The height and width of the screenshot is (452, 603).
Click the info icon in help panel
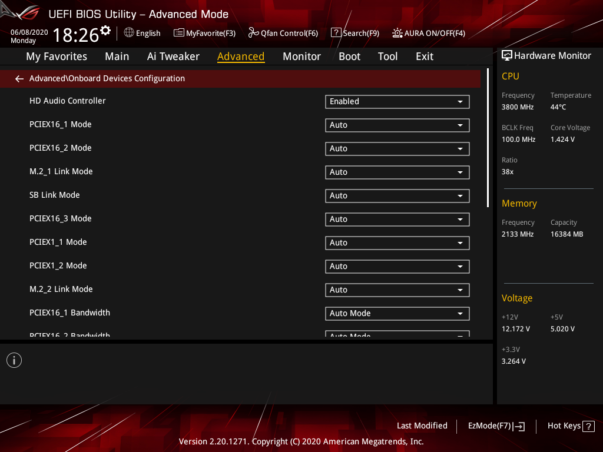[14, 360]
